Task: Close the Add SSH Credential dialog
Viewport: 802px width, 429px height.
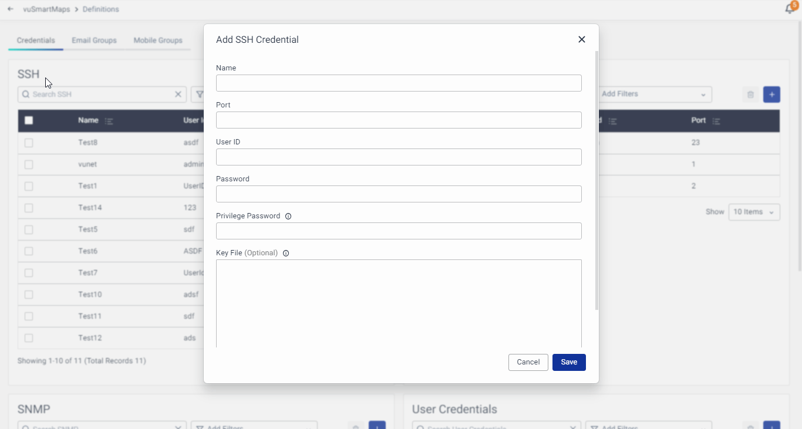Action: tap(581, 39)
